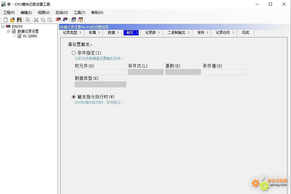Image resolution: width=291 pixels, height=194 pixels.
Task: Select 数据记录设置 label in tree
Action: point(28,31)
